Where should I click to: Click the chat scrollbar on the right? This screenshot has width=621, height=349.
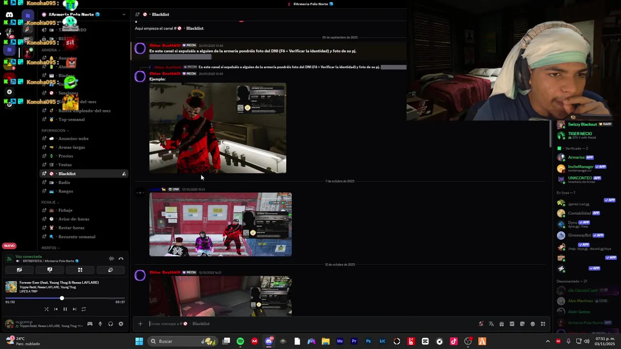tap(550, 133)
